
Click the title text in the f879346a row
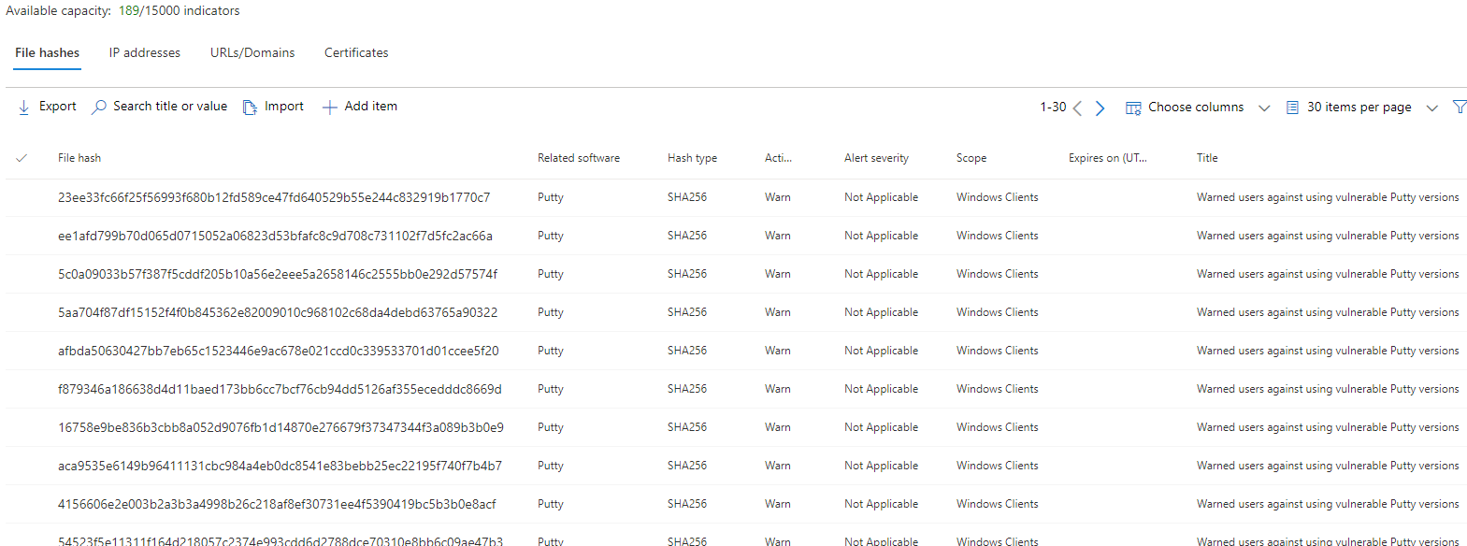(1328, 389)
